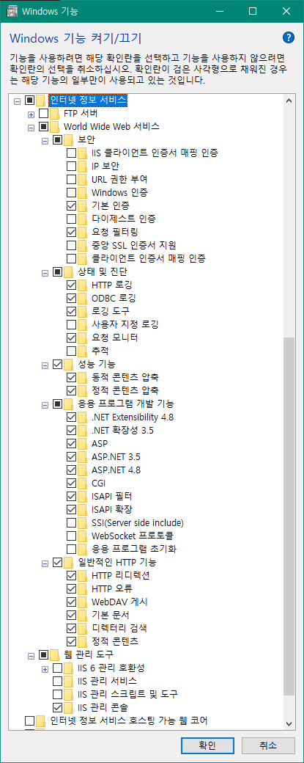Enable the 사용자 지정 로깅 checkbox
This screenshot has width=304, height=763.
click(71, 324)
